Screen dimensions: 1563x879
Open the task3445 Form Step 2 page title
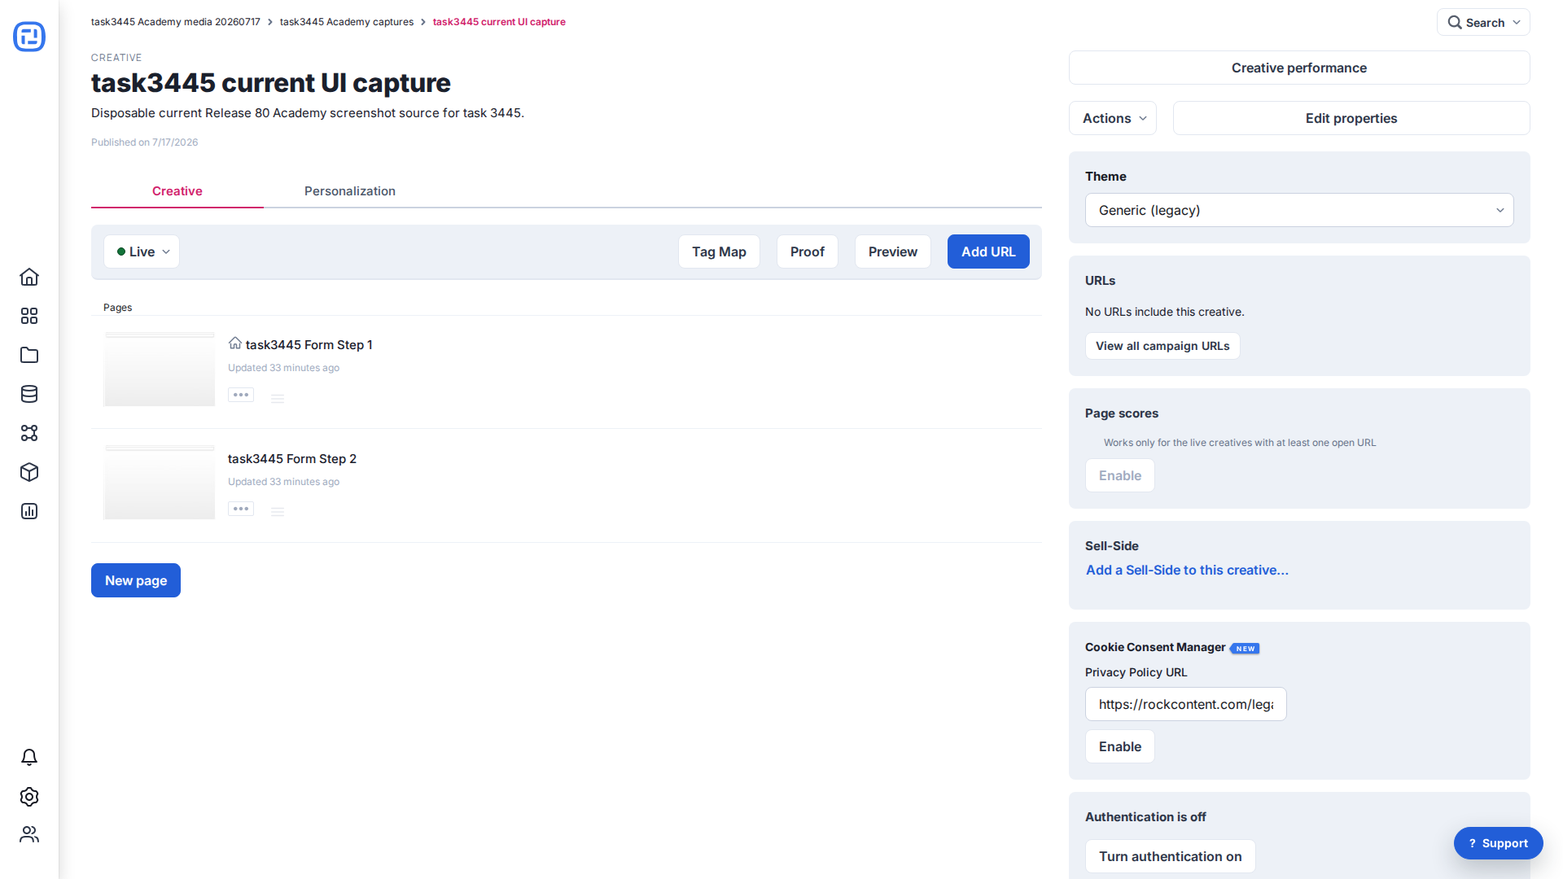292,458
